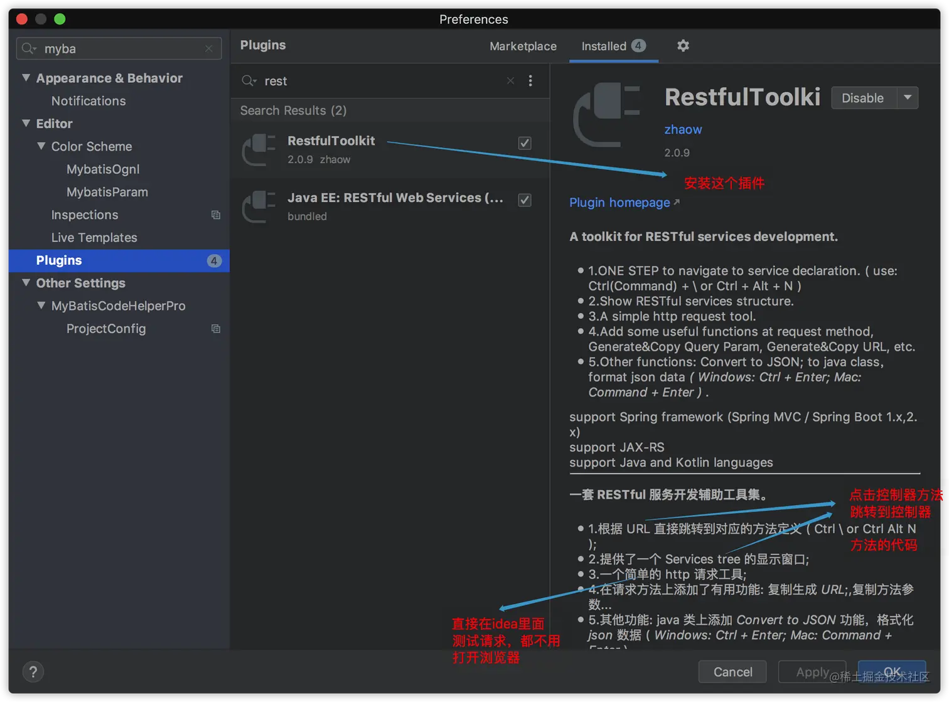Select the Plugins settings page
The image size is (949, 702).
[x=119, y=261]
